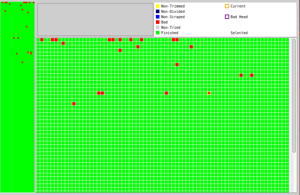Click the green overview map with red bad-sector marks
300x195 pixels.
click(x=17, y=97)
